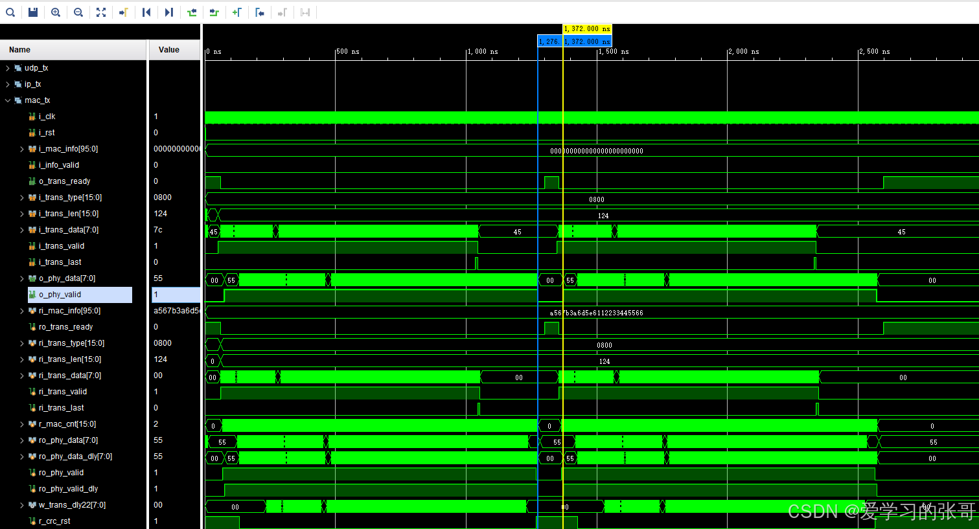979x529 pixels.
Task: Go to cursor position icon
Action: coord(123,12)
